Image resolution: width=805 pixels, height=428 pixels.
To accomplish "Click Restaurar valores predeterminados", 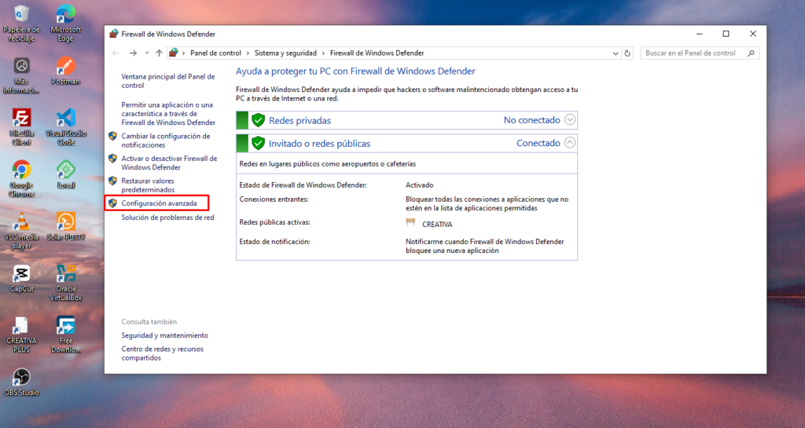I will [x=148, y=185].
